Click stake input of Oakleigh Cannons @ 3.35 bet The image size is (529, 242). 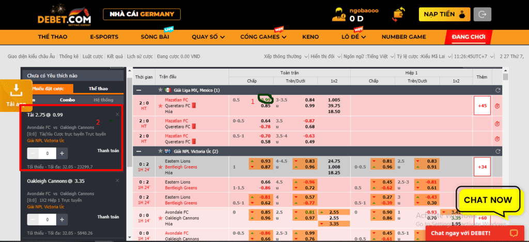(x=47, y=220)
